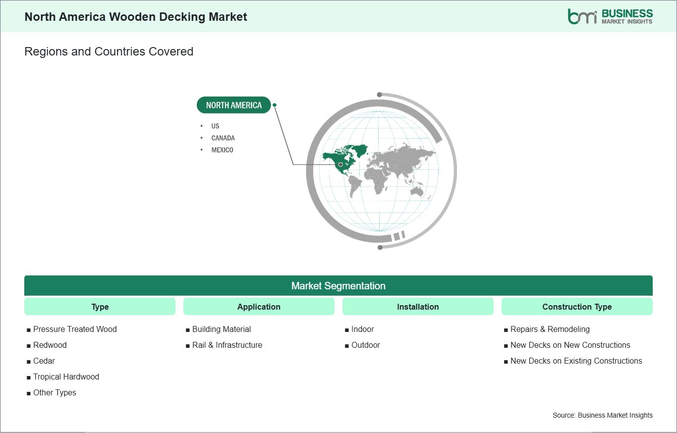Click the globe map graphic
This screenshot has height=433, width=677.
coord(381,170)
